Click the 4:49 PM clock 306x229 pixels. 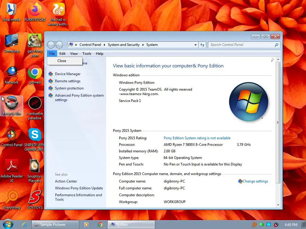pyautogui.click(x=291, y=225)
